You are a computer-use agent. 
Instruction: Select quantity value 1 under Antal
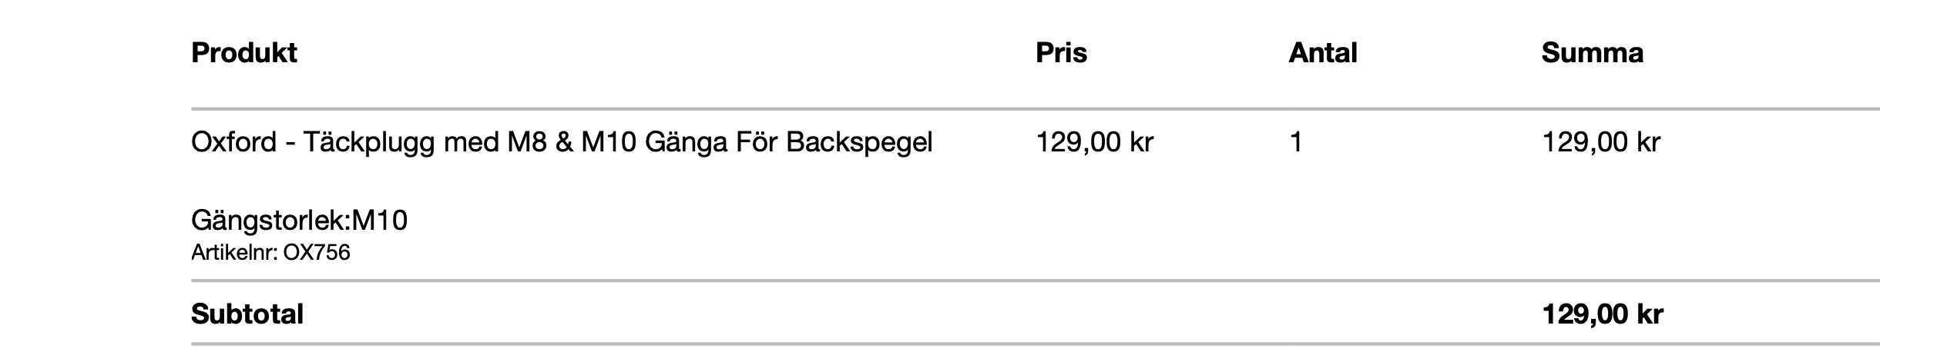pos(1296,143)
